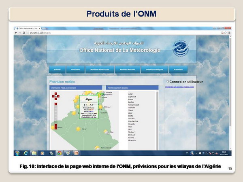243x182 pixels.
Task: Switch to Prévisions pour demain tab
Action: (x=132, y=88)
